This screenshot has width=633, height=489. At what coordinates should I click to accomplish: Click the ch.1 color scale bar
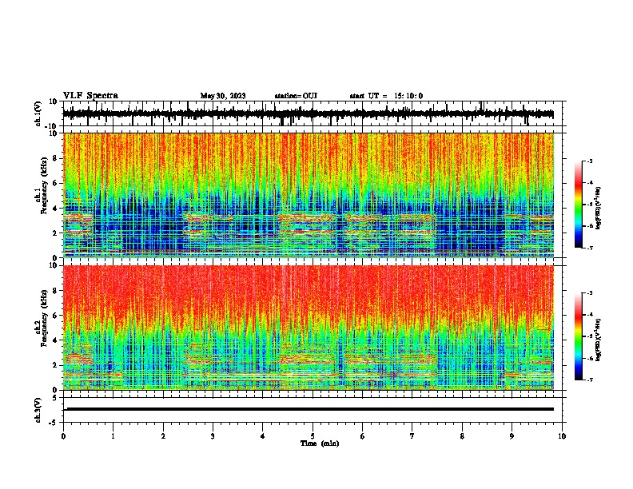579,205
